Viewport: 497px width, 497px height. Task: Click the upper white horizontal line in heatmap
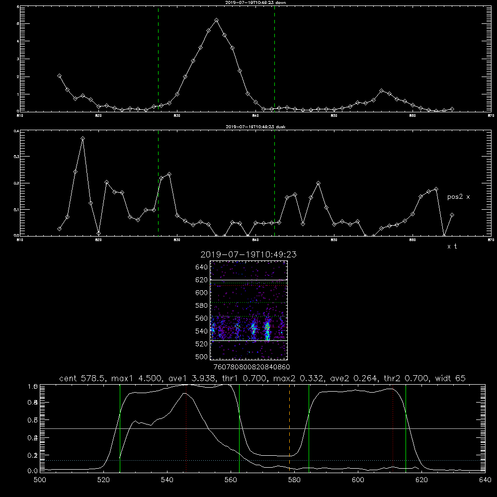pyautogui.click(x=248, y=280)
